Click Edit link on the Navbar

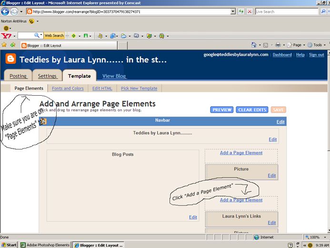[x=280, y=122]
